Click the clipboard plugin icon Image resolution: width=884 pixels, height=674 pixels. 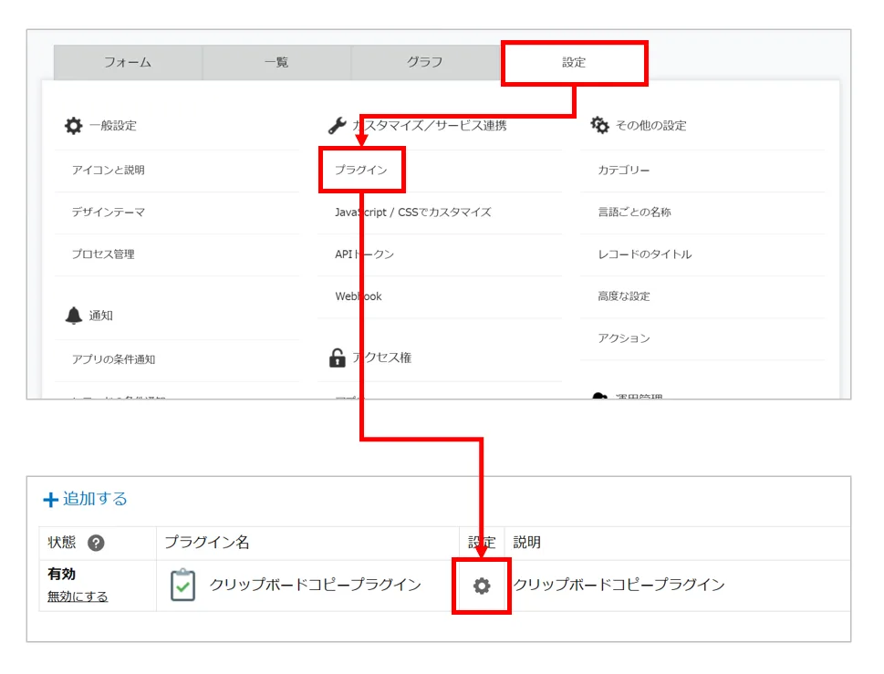182,585
